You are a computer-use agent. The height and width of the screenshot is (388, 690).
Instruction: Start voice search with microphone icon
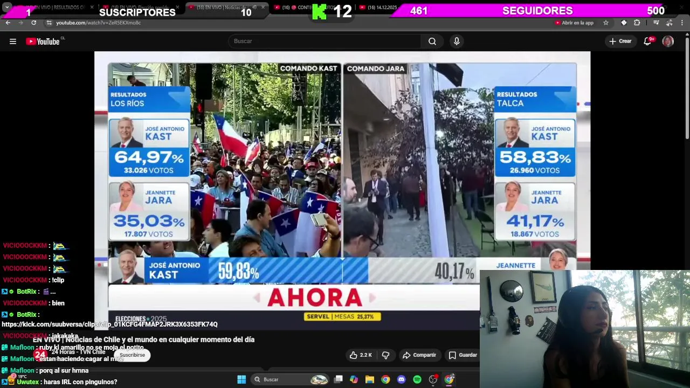click(x=457, y=41)
